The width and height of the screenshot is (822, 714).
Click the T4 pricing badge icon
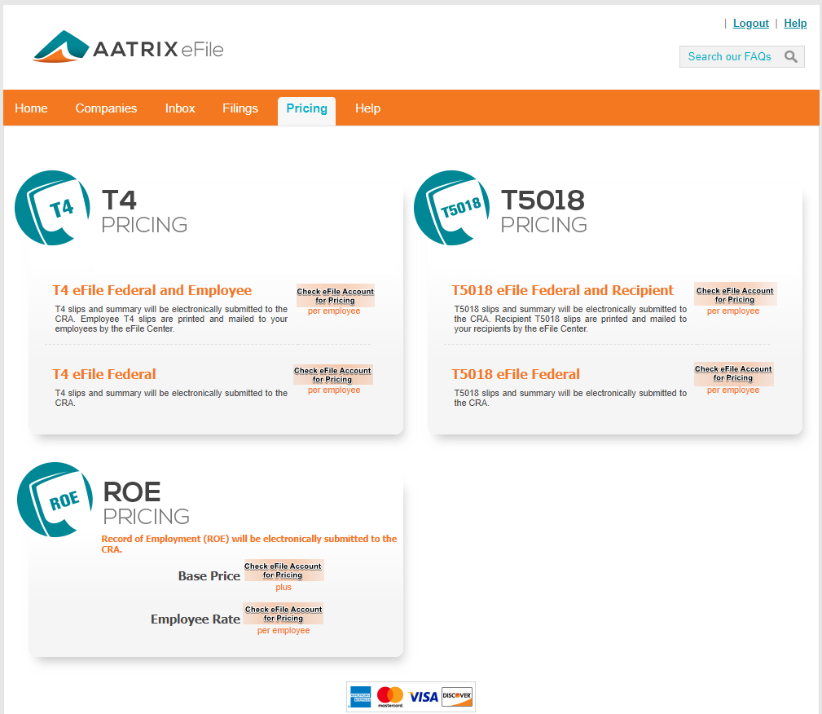[x=53, y=208]
